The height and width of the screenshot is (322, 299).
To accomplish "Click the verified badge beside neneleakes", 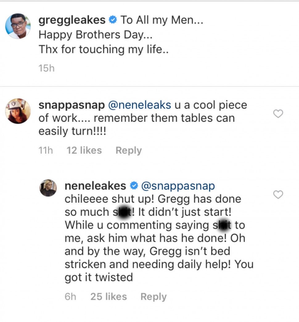I will click(133, 186).
